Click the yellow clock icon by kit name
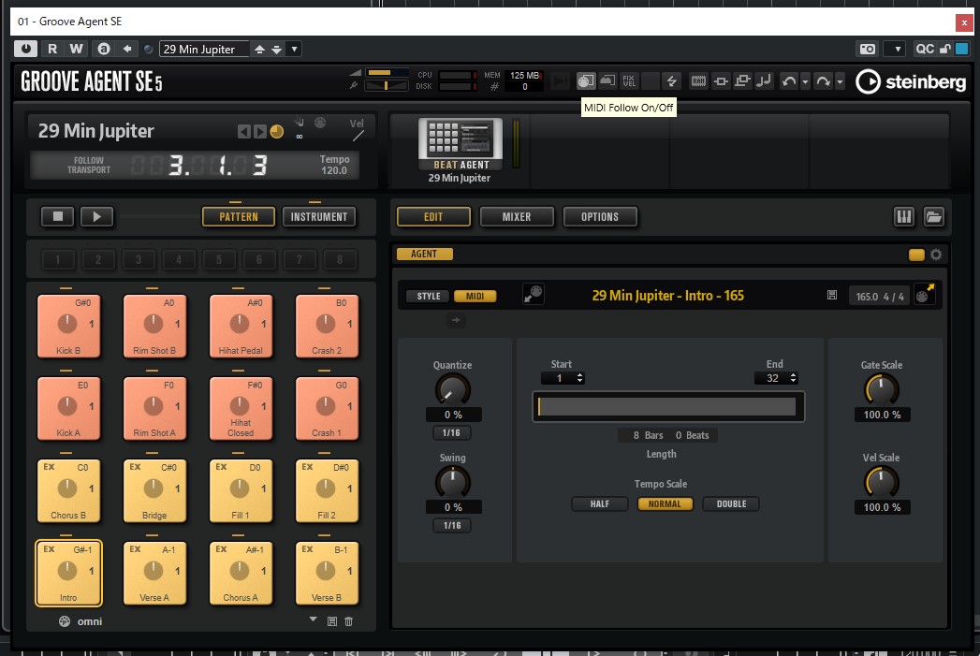The width and height of the screenshot is (980, 656). click(277, 131)
